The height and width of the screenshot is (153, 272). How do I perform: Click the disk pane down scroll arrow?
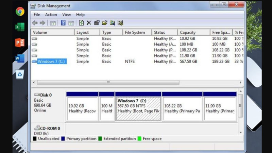(241, 132)
